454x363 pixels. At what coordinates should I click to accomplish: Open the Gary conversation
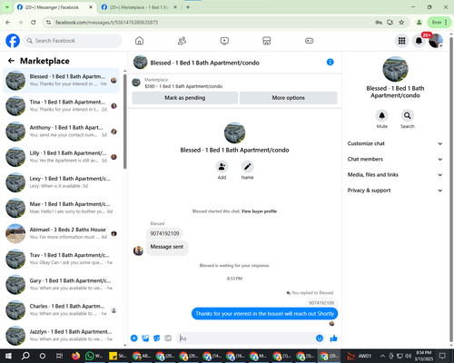pyautogui.click(x=61, y=284)
